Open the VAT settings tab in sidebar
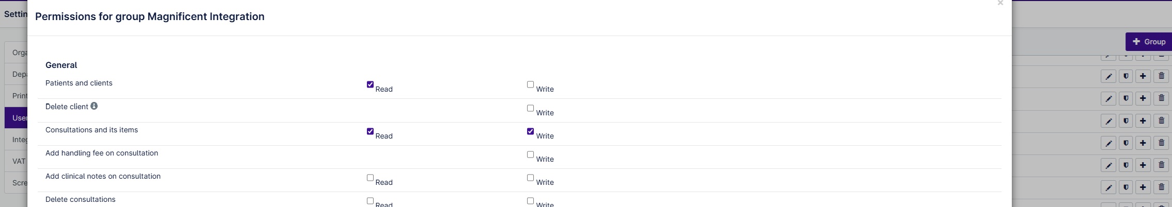Viewport: 1172px width, 207px height. 16,161
